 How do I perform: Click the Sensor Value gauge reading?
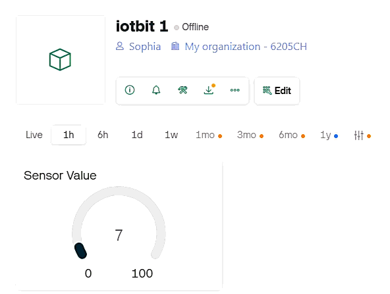pyautogui.click(x=119, y=235)
